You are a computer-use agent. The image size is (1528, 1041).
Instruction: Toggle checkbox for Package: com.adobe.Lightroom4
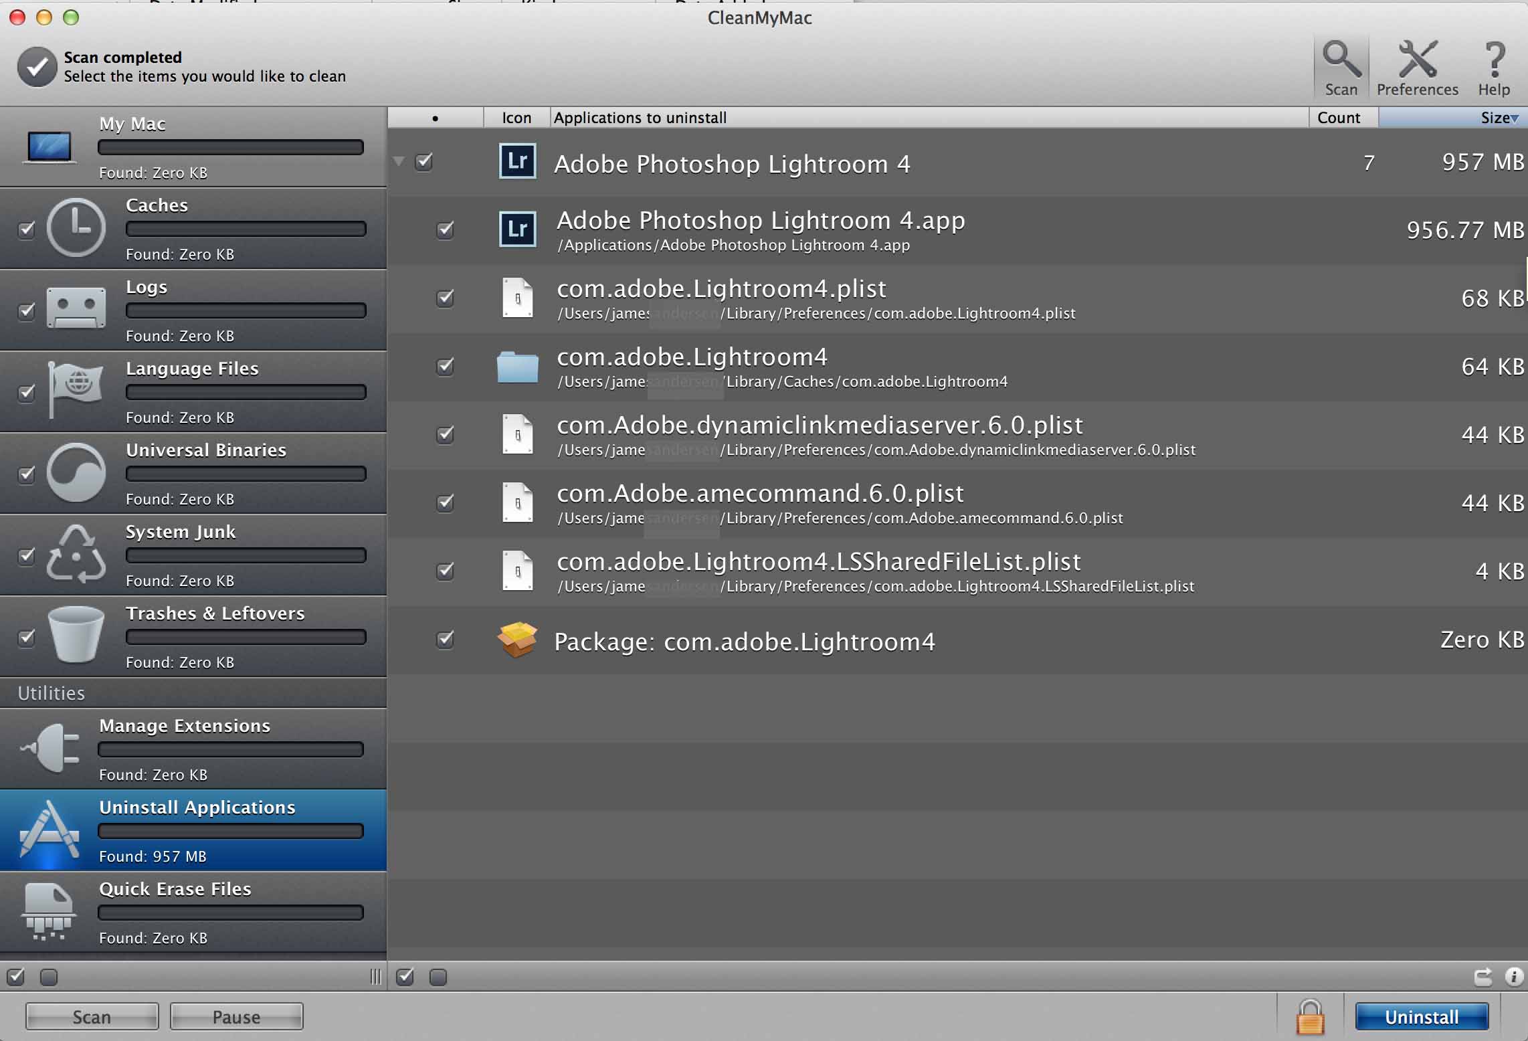click(x=445, y=640)
